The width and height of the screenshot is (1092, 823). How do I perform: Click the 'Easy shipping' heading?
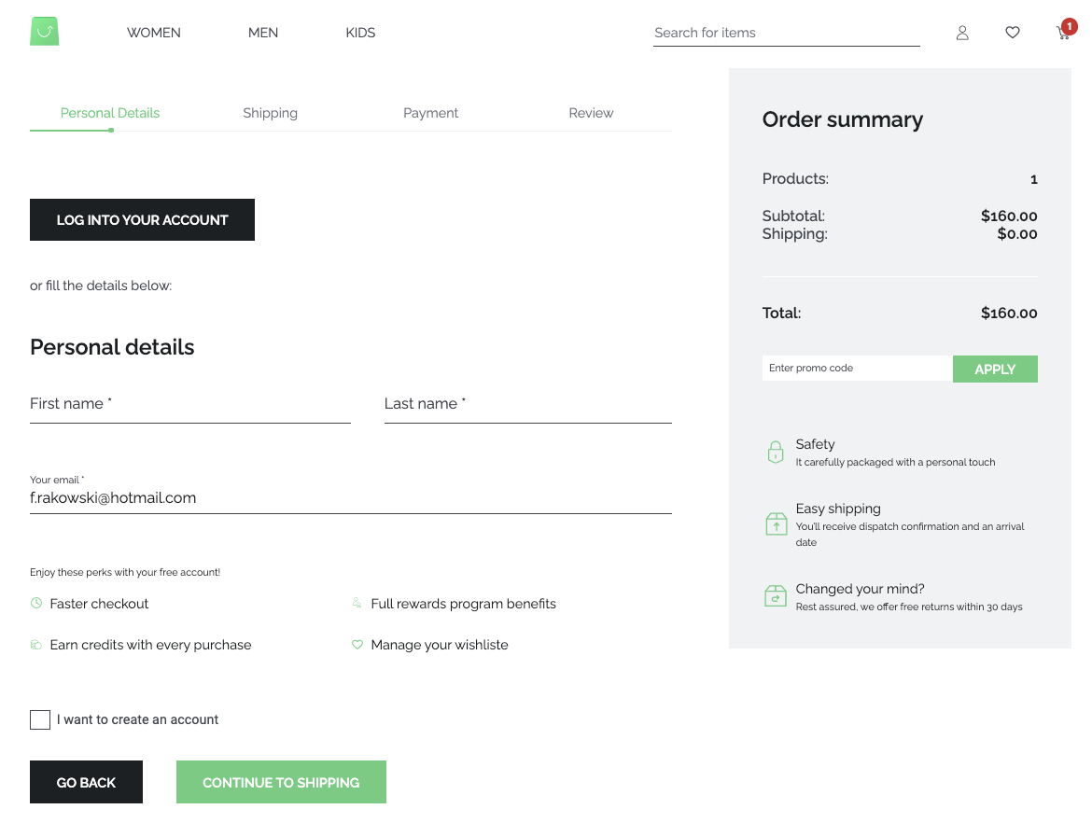click(838, 509)
